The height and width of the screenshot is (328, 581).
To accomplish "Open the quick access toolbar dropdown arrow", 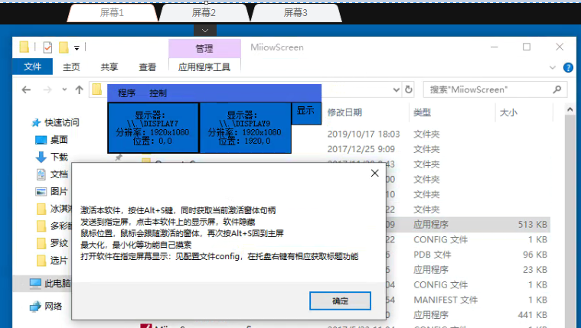I will tap(77, 47).
